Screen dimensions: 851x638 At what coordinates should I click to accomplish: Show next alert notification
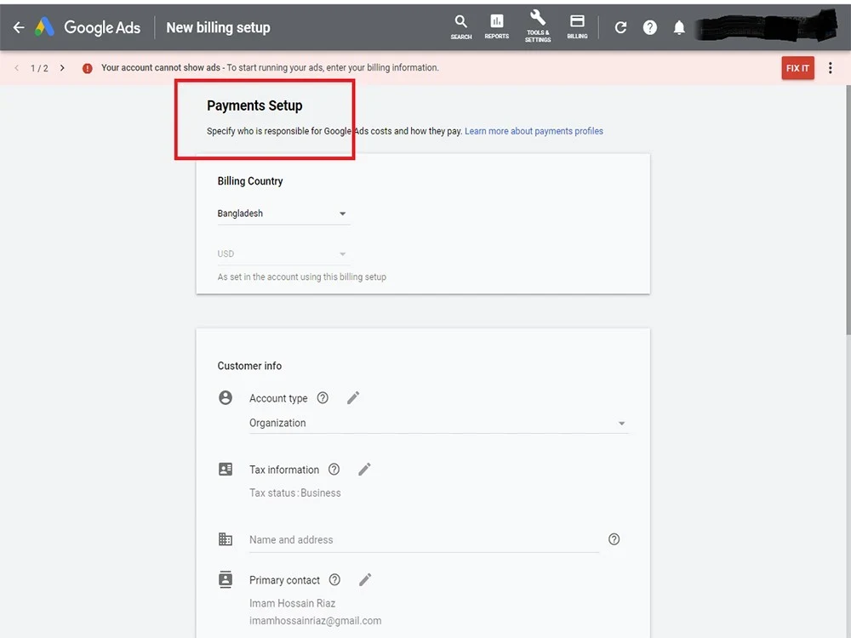coord(62,68)
